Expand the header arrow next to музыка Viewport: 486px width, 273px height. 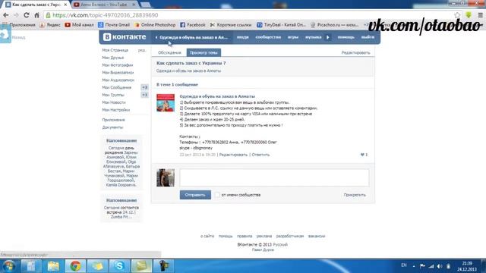(x=328, y=37)
